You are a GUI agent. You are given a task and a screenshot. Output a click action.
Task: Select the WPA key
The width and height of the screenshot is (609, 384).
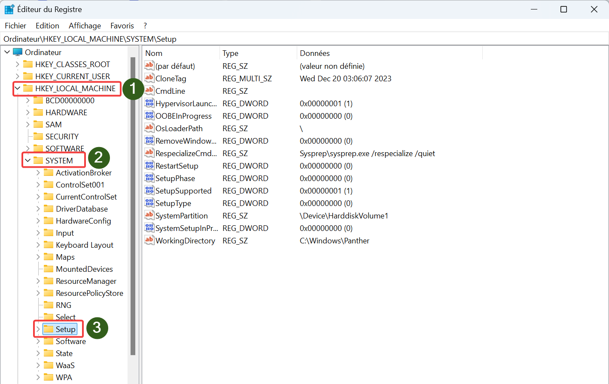pyautogui.click(x=64, y=377)
